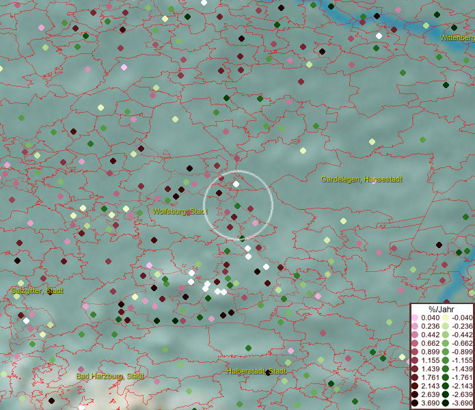Click the 3.690 legend value text
The image size is (475, 410).
(x=430, y=403)
